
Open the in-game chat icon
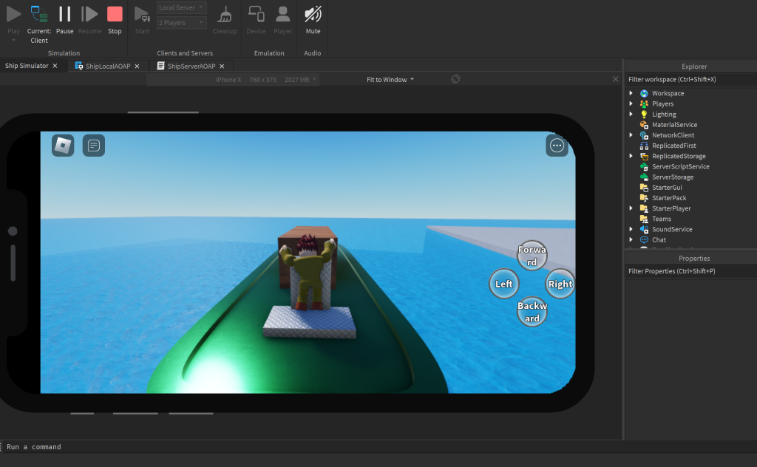pyautogui.click(x=93, y=146)
